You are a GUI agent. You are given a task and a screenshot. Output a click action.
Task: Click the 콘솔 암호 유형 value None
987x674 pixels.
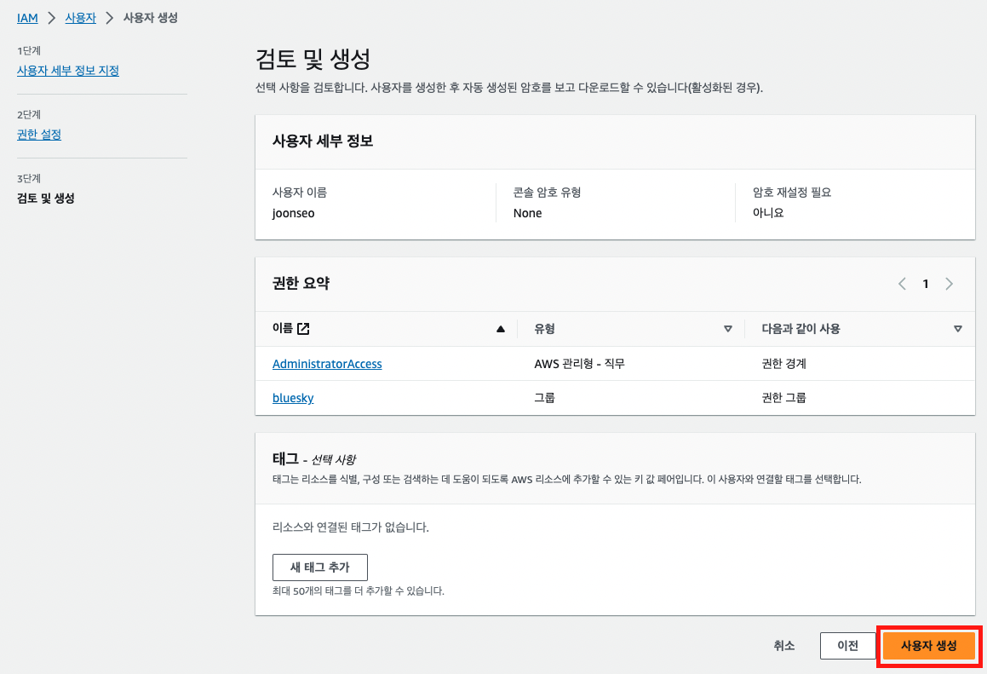point(527,214)
